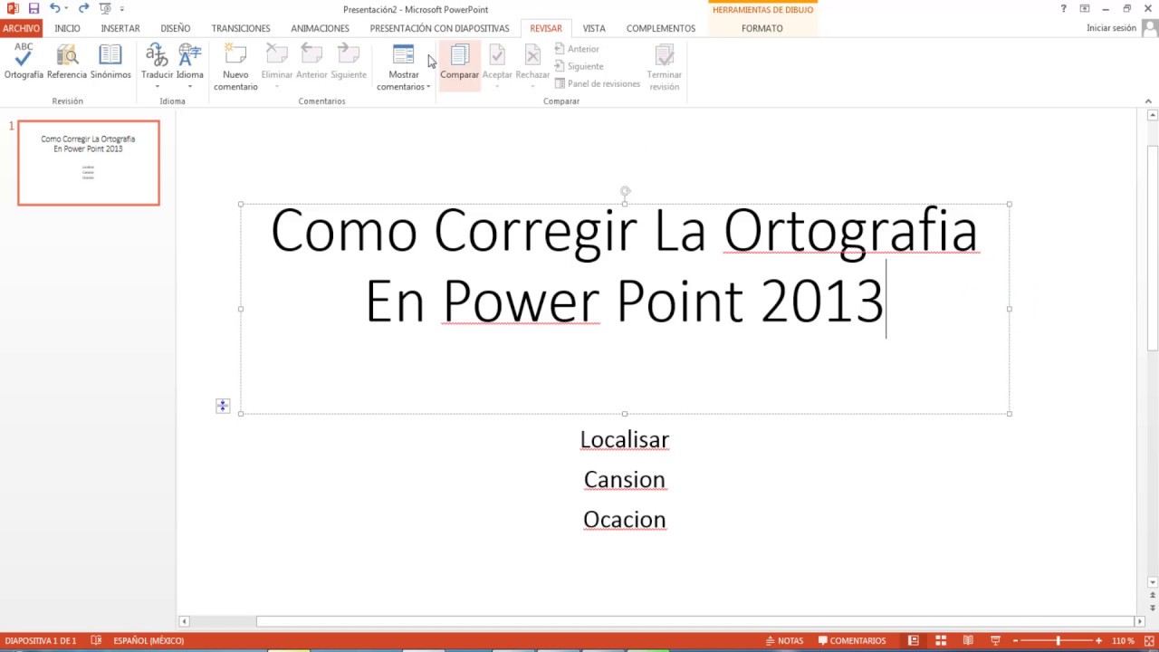Start the Slide Show view from status bar
The width and height of the screenshot is (1159, 652).
coord(995,640)
